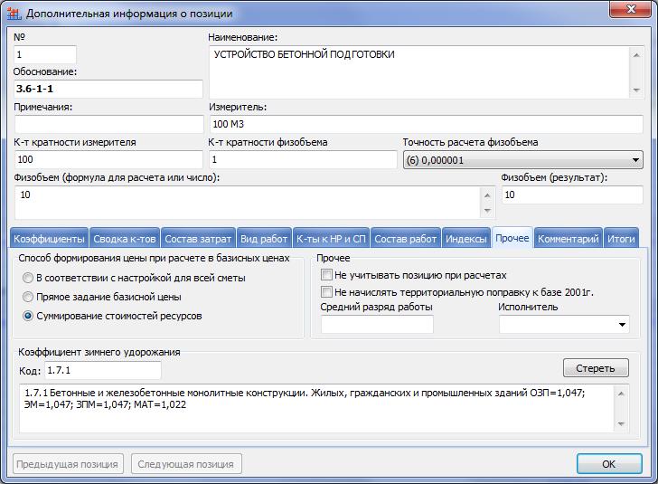This screenshot has width=658, height=484.
Task: Open the Сводка к-тов tab
Action: 125,239
